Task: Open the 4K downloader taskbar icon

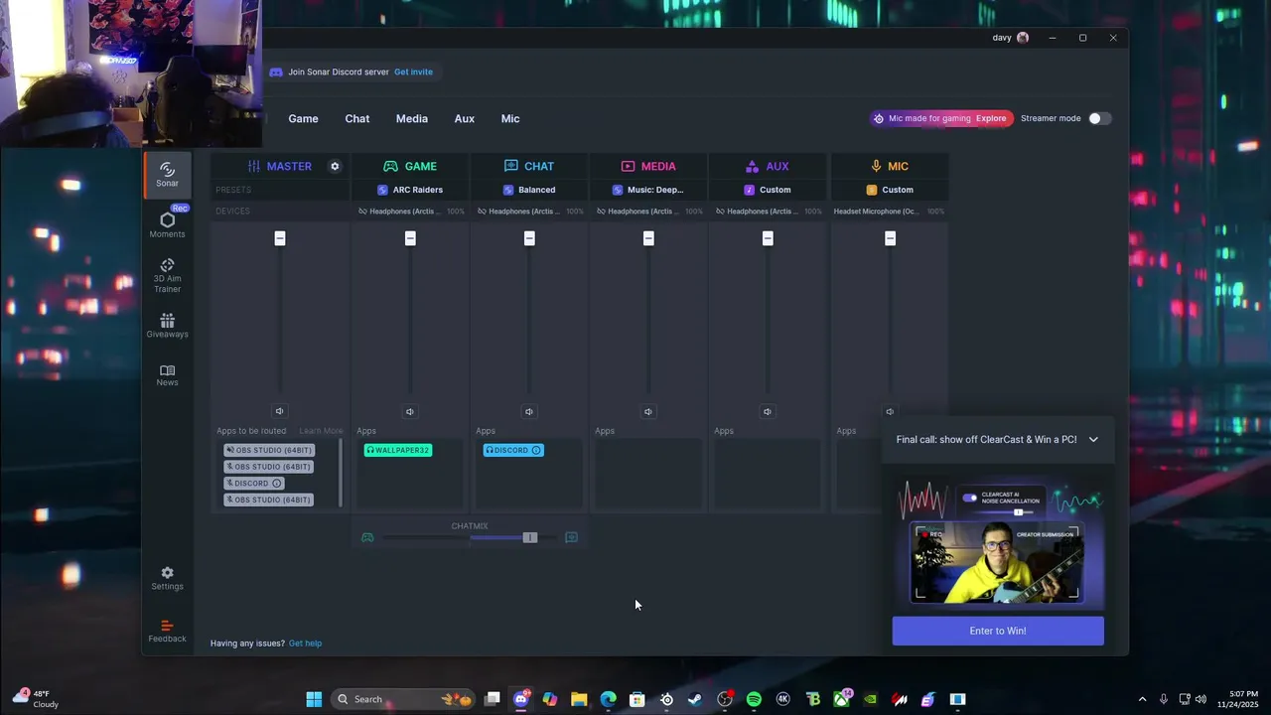Action: [x=782, y=699]
